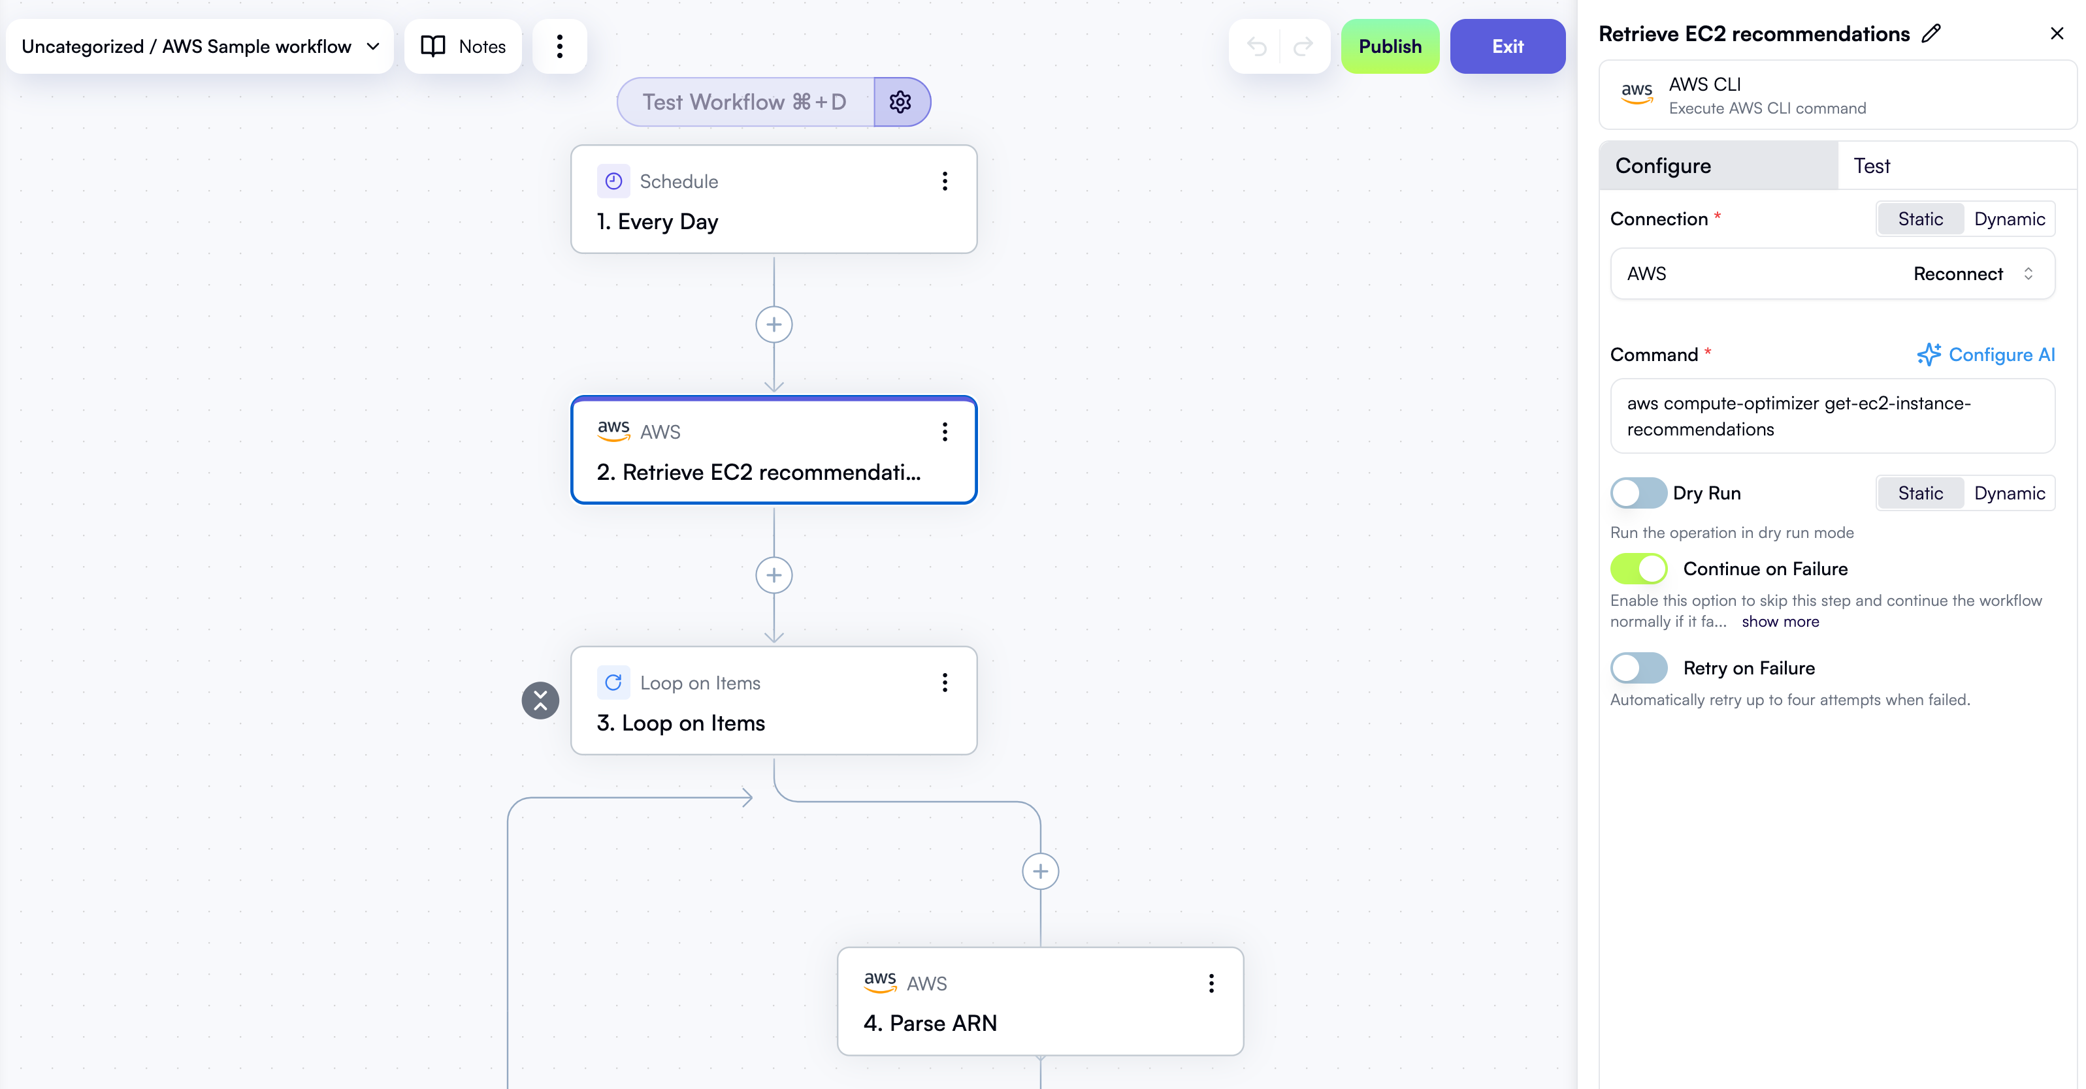2086x1089 pixels.
Task: Switch to the Test tab
Action: [1872, 165]
